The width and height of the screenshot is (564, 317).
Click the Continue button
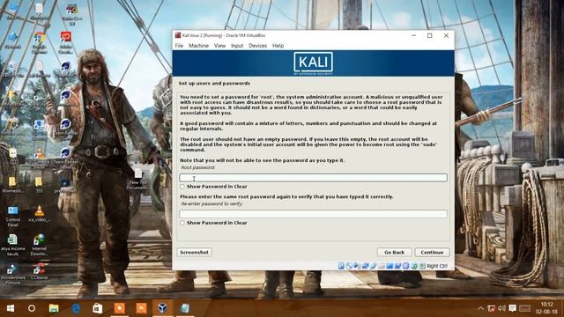(x=432, y=253)
